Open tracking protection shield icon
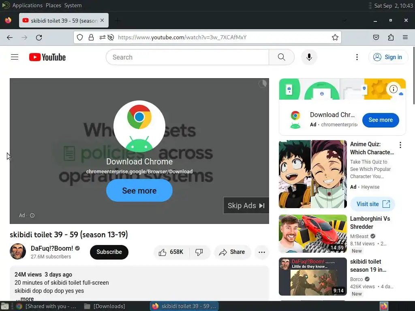The height and width of the screenshot is (311, 415). (80, 37)
